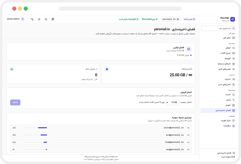241x164 pixels.
Task: Click the 15% usage label
Action: click(x=14, y=142)
